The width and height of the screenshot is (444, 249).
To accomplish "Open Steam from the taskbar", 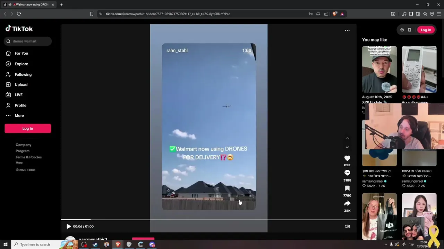I will (95, 245).
